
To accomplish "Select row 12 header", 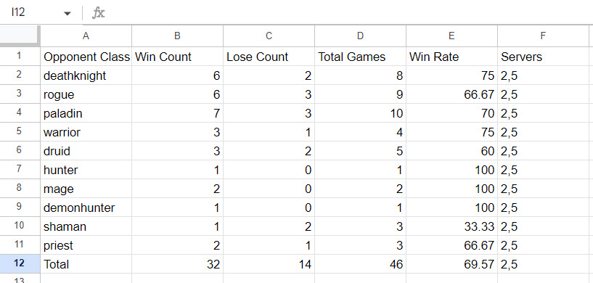I will [20, 263].
